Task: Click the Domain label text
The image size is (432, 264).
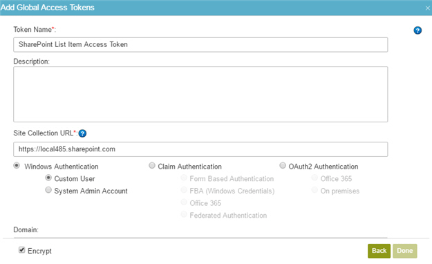Action: [x=26, y=230]
